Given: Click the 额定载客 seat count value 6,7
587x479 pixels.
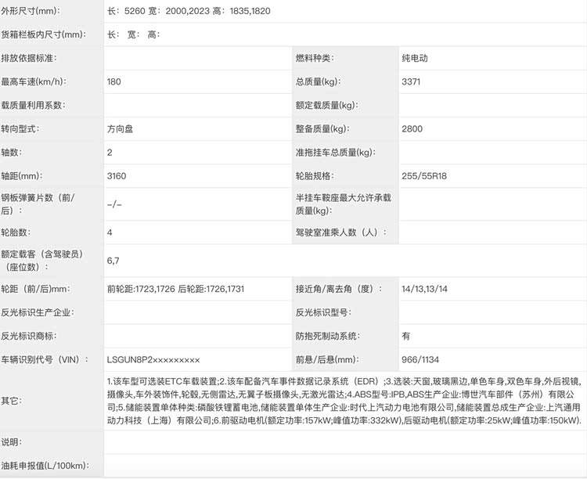Looking at the screenshot, I should 113,260.
